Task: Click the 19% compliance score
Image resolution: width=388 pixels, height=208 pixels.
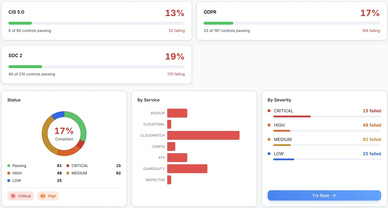Action: click(175, 57)
